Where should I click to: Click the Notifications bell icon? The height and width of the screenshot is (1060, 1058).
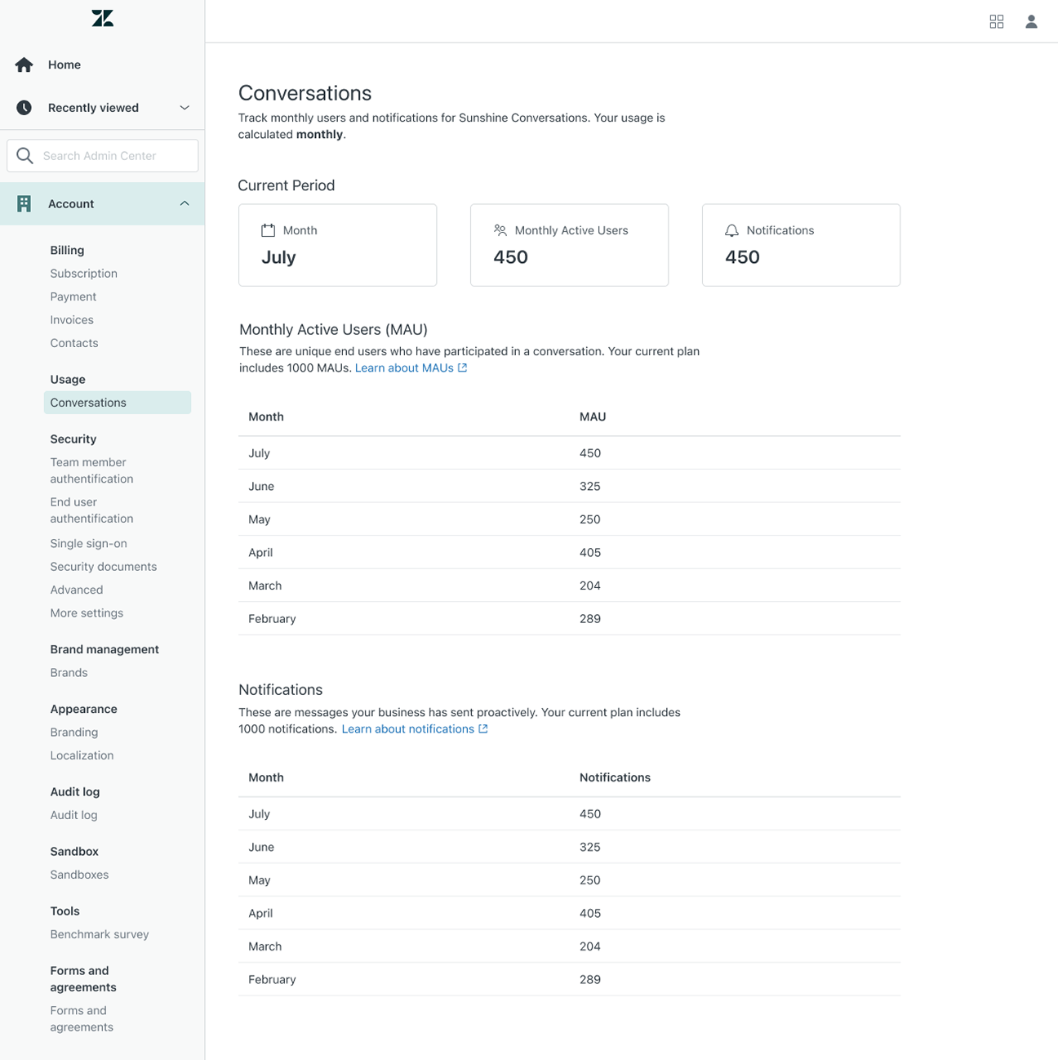[x=731, y=231]
